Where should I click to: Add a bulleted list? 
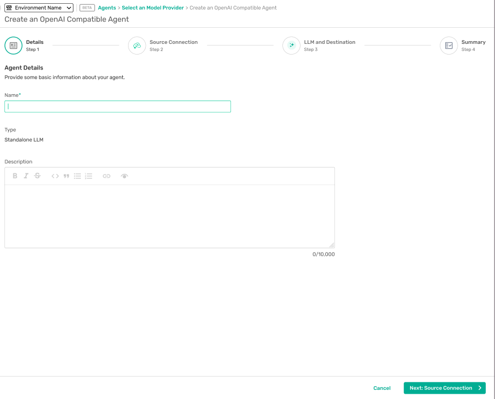(78, 176)
